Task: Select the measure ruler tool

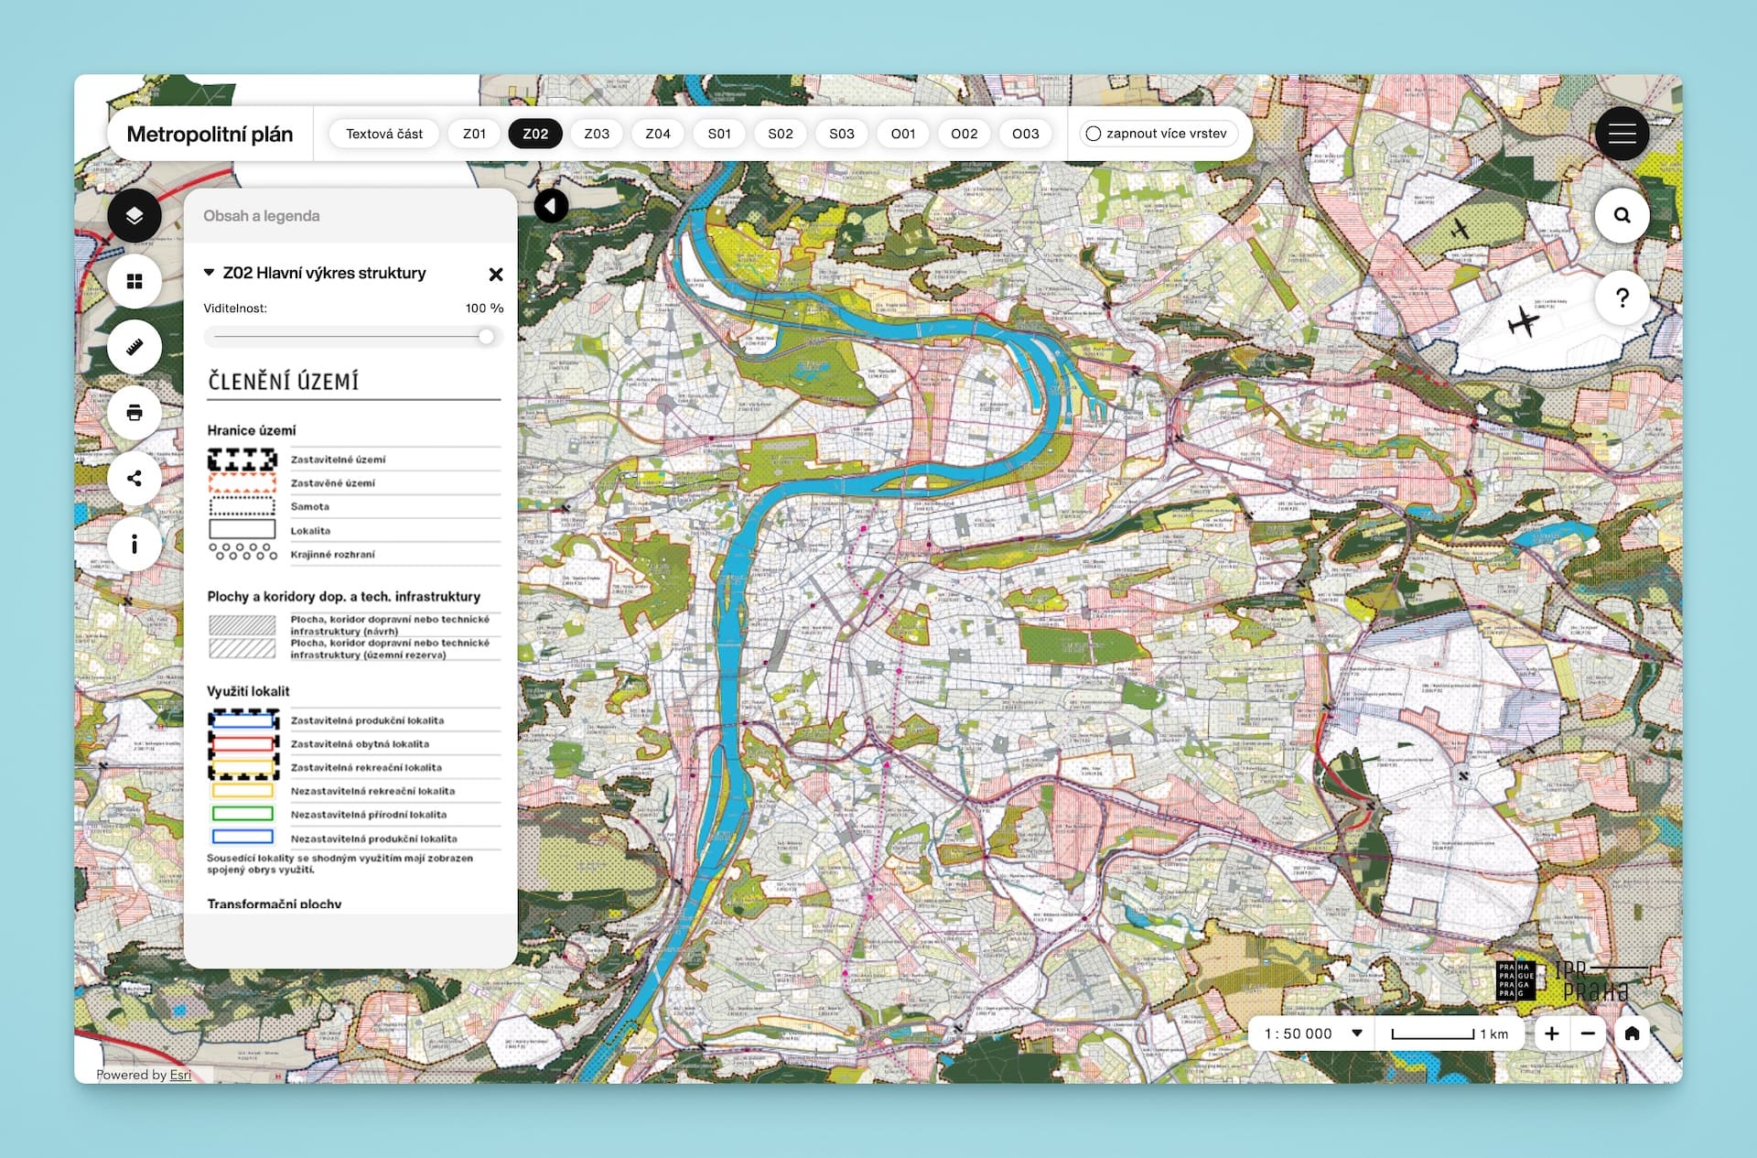Action: click(135, 347)
